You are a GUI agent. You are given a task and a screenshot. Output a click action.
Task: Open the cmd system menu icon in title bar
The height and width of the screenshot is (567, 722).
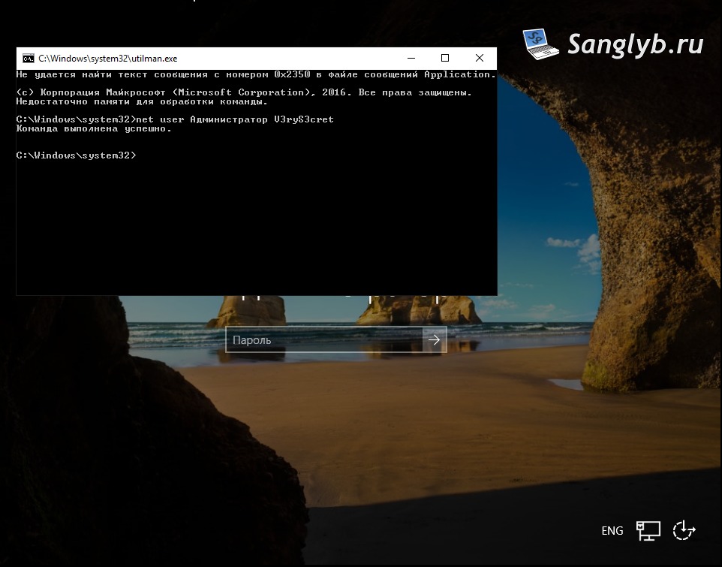(28, 59)
